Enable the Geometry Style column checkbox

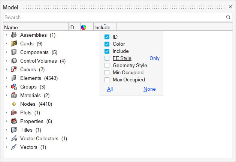[107, 65]
